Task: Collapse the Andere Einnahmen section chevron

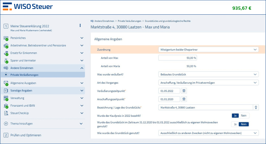Action: coord(82,68)
